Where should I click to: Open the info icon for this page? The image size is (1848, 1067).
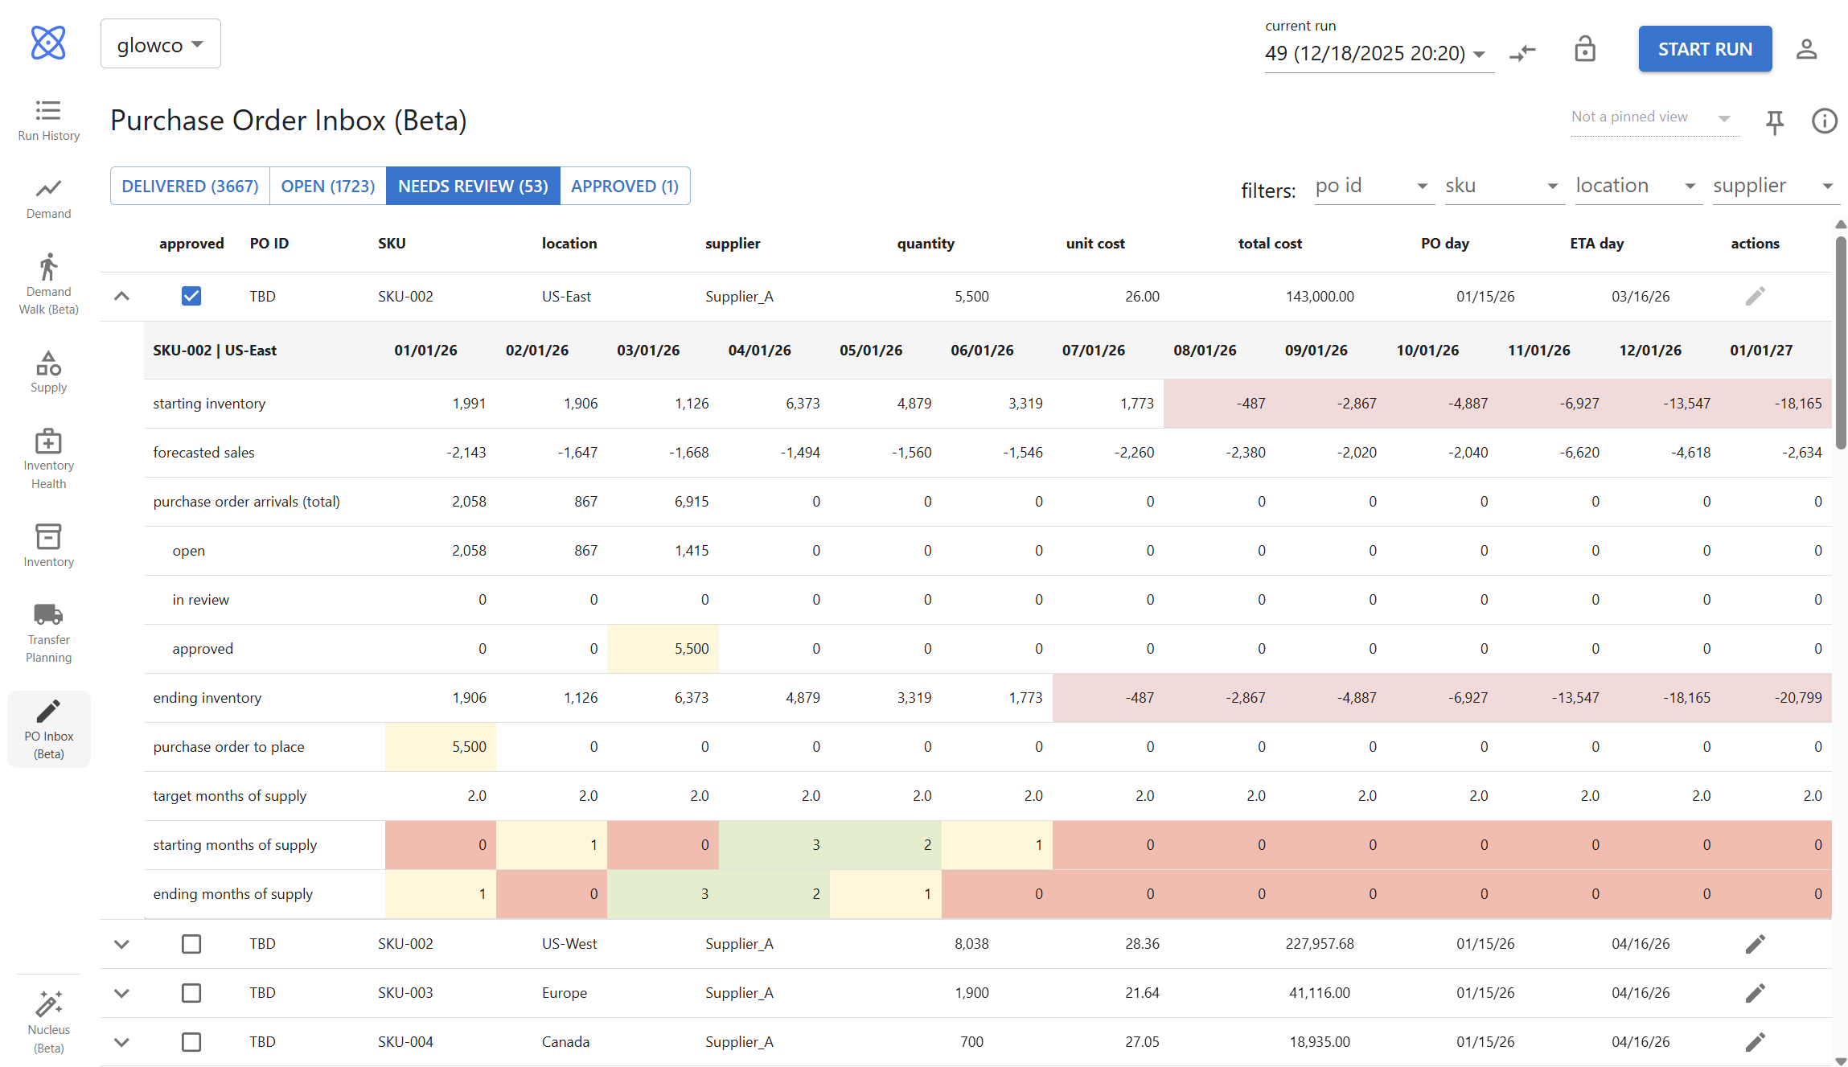pyautogui.click(x=1824, y=121)
